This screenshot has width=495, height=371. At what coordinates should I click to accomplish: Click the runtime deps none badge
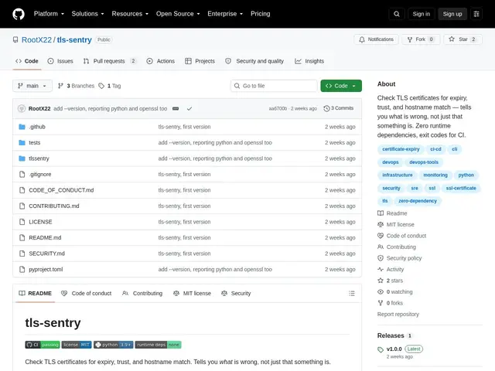[158, 345]
